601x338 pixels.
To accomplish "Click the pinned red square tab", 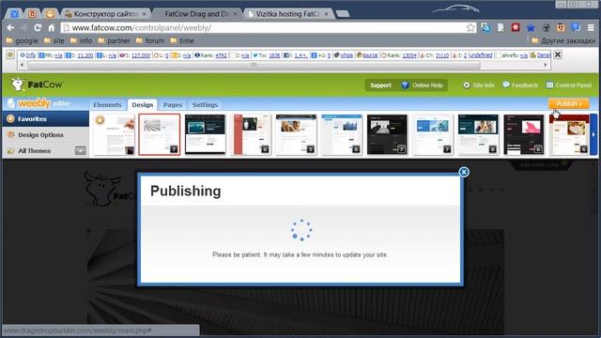I will tap(32, 14).
